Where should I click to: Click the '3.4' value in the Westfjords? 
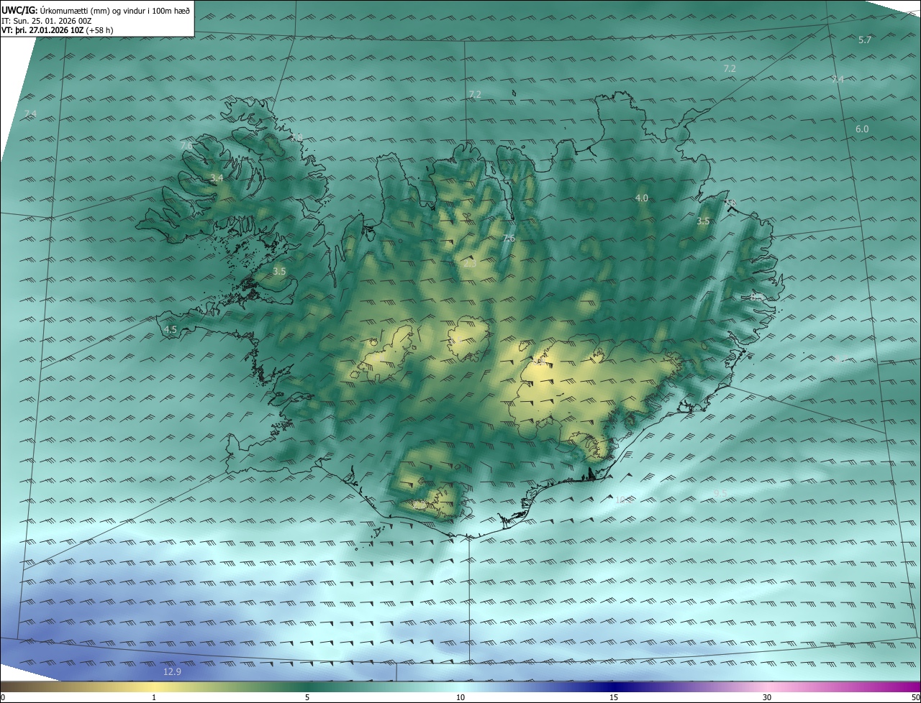pyautogui.click(x=217, y=178)
